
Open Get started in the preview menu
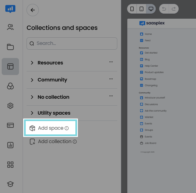point(151,53)
